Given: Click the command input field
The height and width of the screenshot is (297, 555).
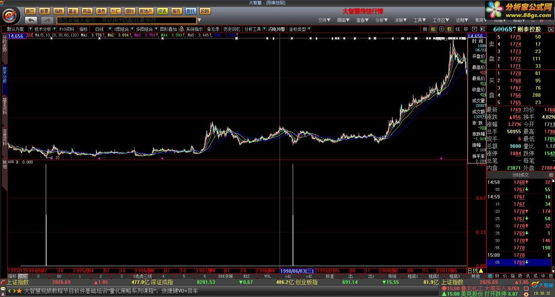Looking at the screenshot, I should coord(127,20).
